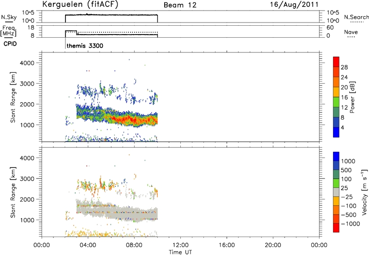The width and height of the screenshot is (369, 255).
Task: Click the '04:00' time axis tick label
Action: tap(88, 245)
